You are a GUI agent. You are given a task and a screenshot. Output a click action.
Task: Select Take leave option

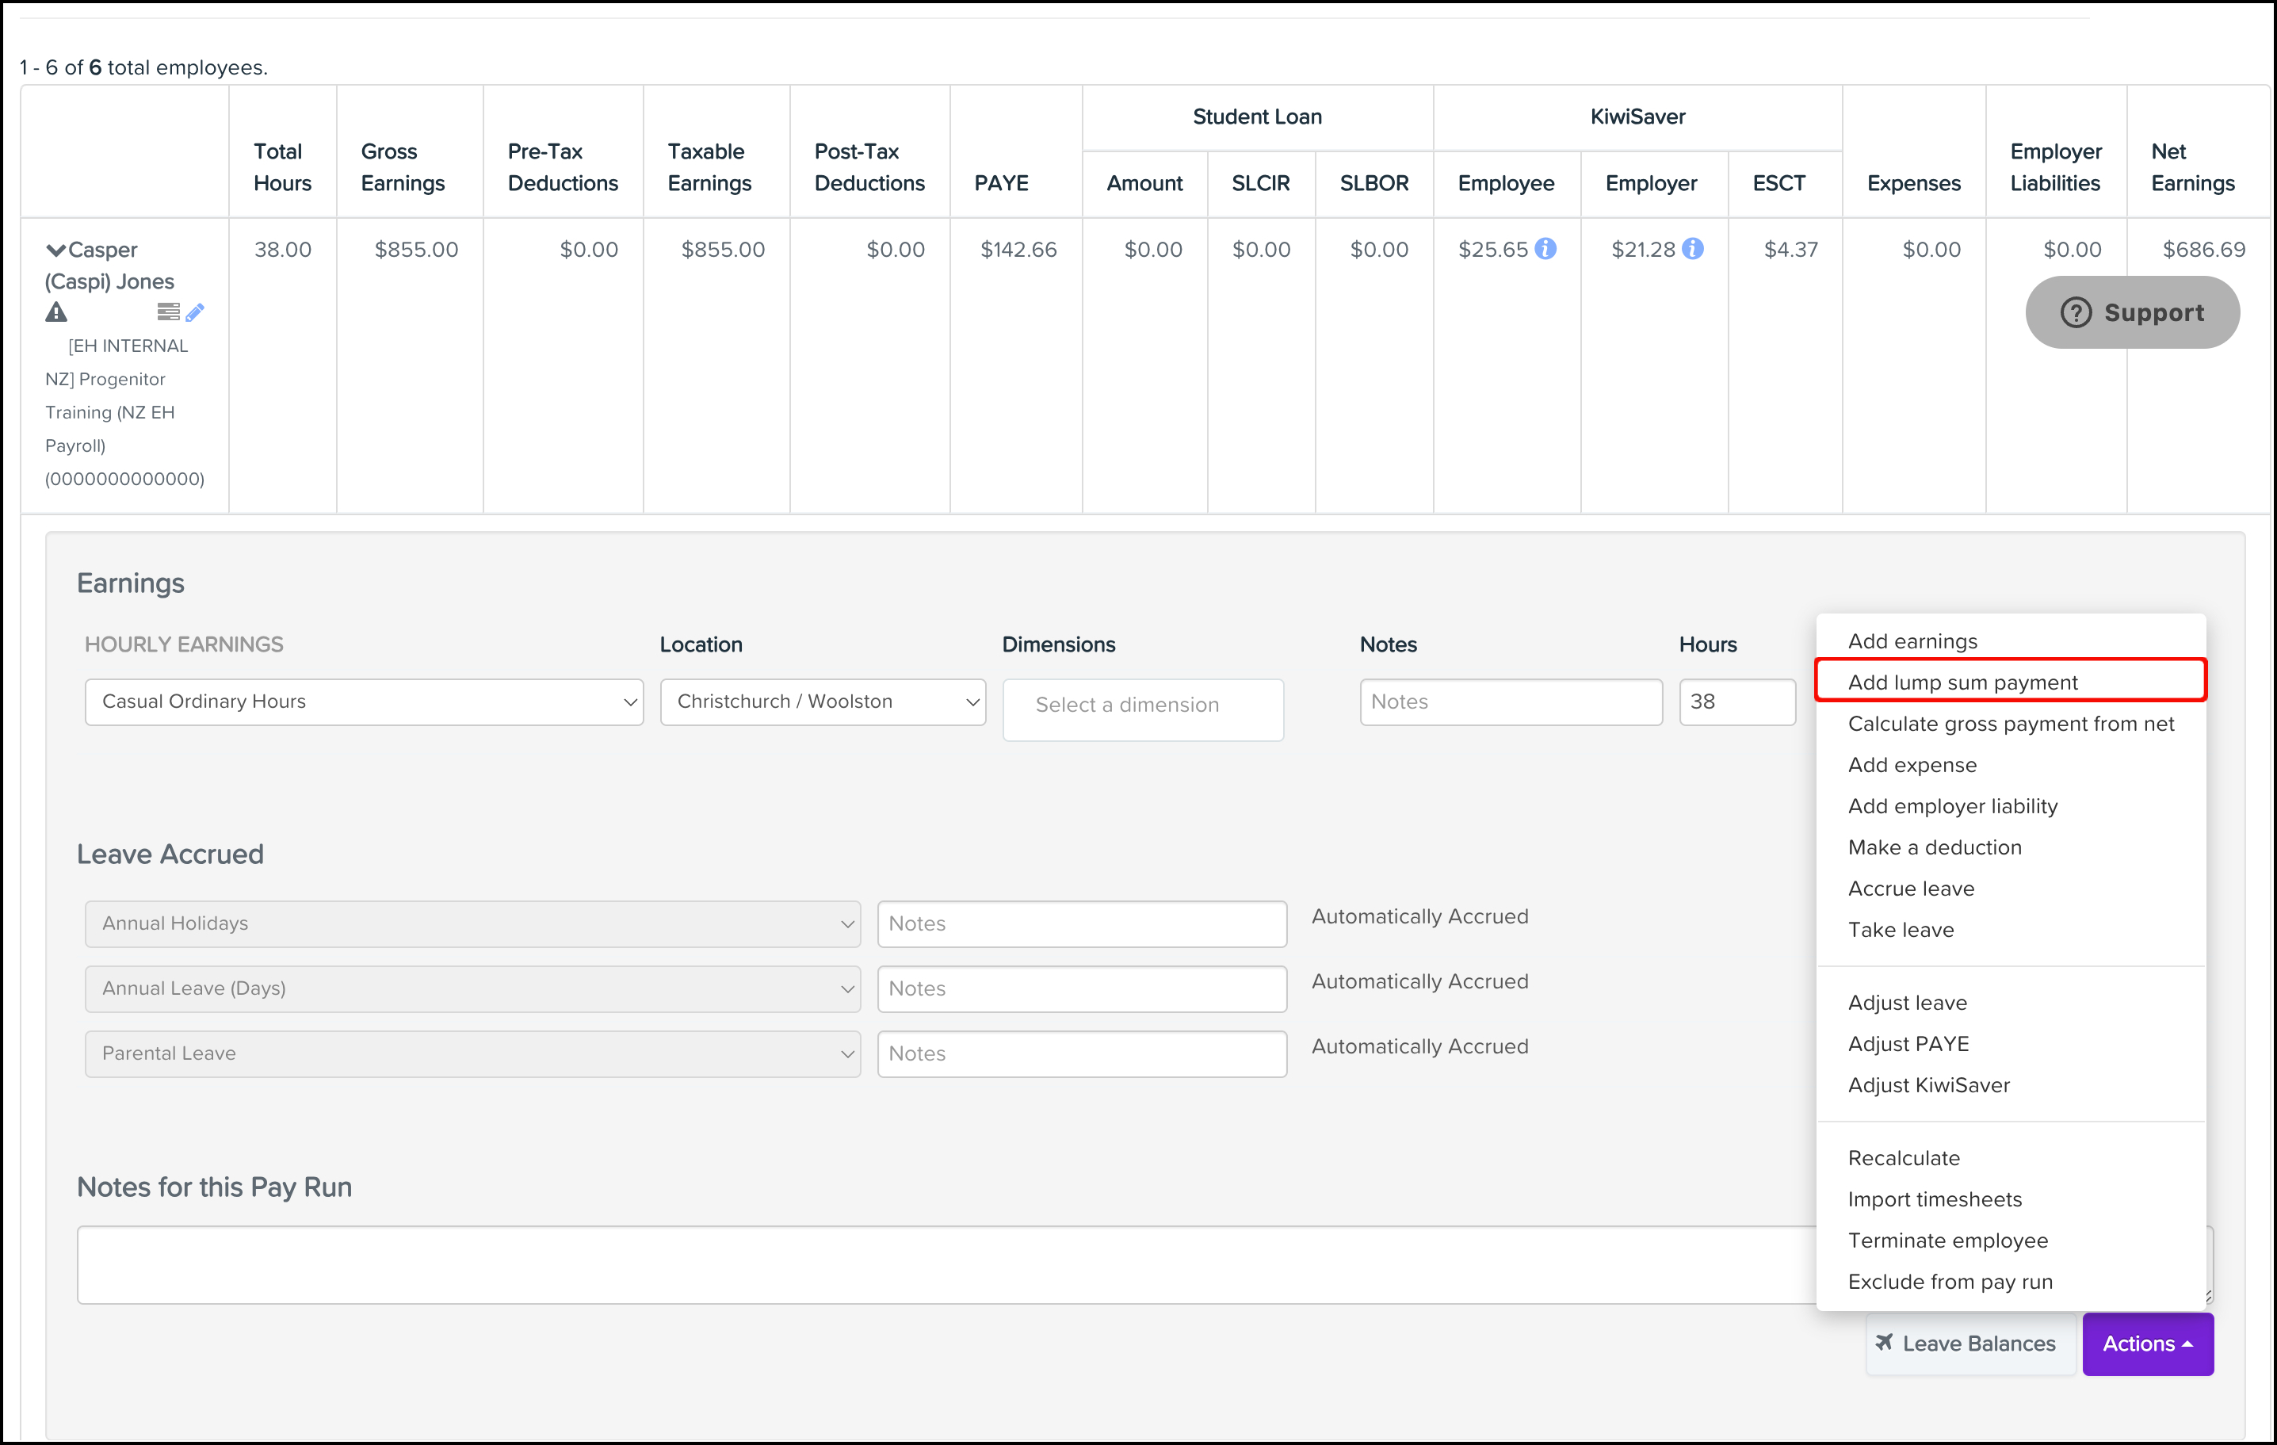coord(1901,930)
